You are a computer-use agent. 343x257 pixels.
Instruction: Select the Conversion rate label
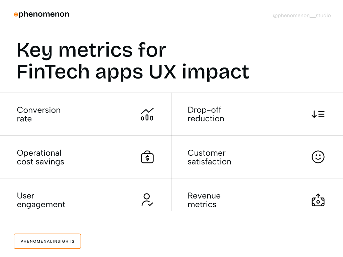pyautogui.click(x=39, y=114)
